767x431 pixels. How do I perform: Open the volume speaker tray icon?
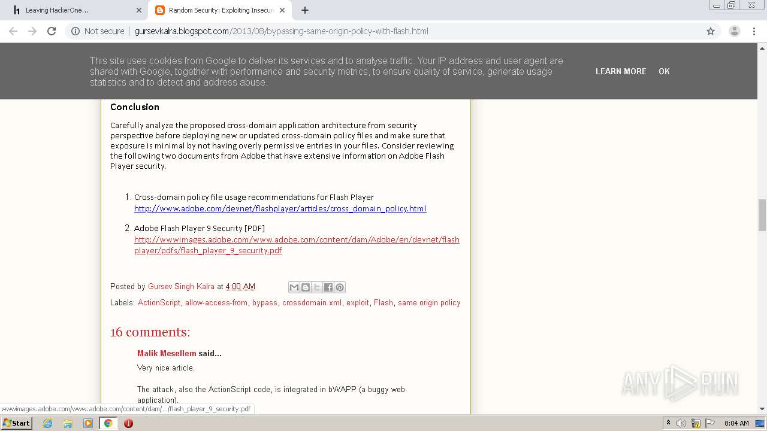(x=681, y=423)
